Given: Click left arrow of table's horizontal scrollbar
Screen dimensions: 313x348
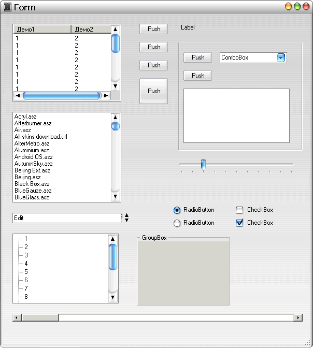Looking at the screenshot, I should pyautogui.click(x=18, y=96).
